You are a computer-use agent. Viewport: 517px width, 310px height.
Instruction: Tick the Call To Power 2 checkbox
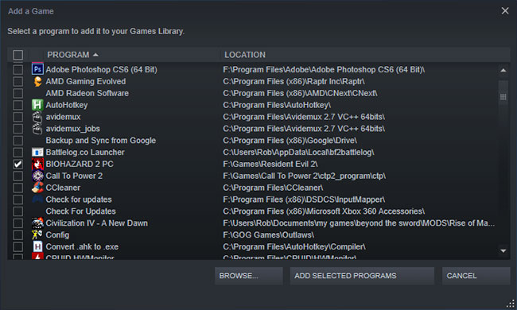(x=18, y=176)
